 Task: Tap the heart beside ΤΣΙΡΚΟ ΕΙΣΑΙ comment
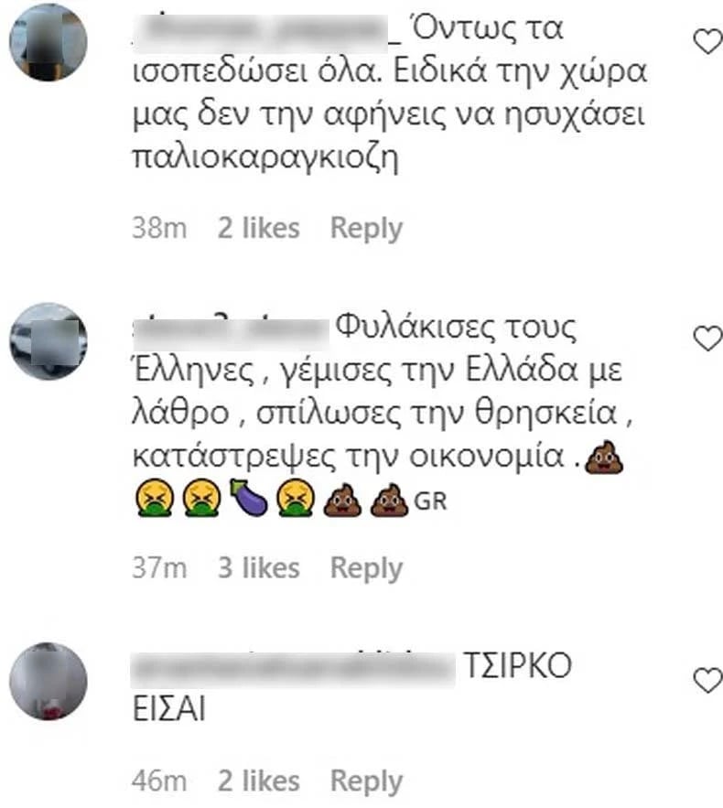point(707,681)
